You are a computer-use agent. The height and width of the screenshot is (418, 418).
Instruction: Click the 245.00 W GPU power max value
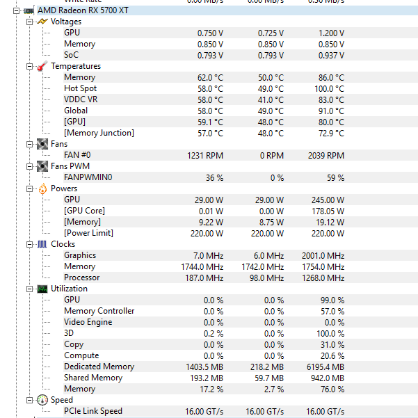point(328,200)
